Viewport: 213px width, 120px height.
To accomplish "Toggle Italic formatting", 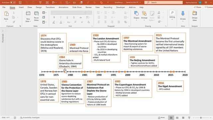I will click(x=61, y=17).
